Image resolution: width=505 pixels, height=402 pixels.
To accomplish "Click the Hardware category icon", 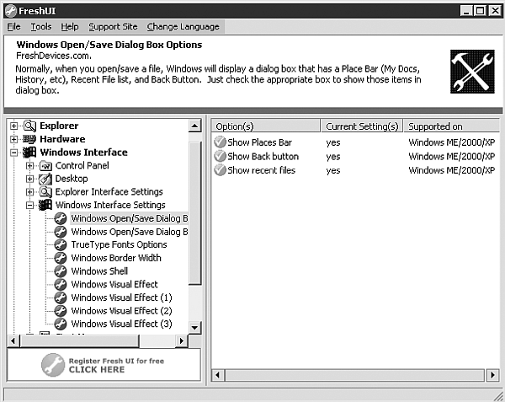I will click(29, 139).
